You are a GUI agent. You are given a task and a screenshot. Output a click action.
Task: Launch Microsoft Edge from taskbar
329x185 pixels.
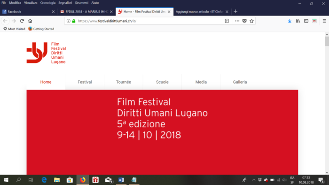(44, 180)
